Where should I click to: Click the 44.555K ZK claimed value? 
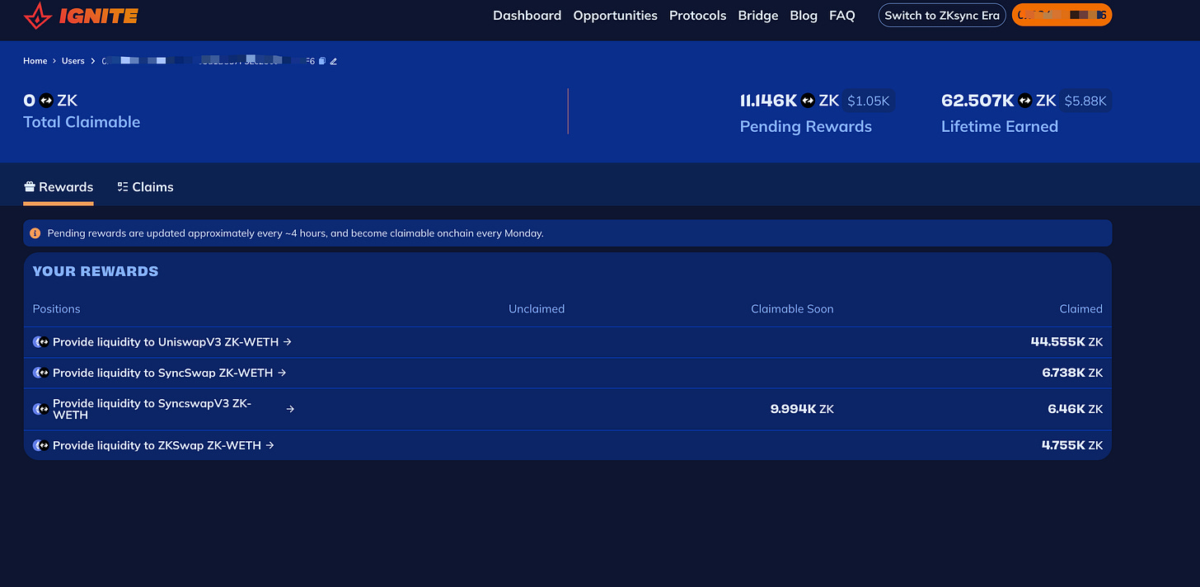tap(1066, 341)
